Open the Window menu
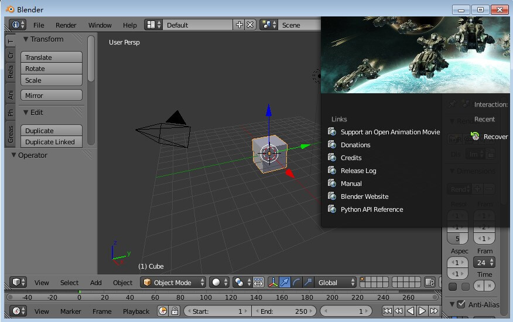The width and height of the screenshot is (513, 322). pos(100,25)
